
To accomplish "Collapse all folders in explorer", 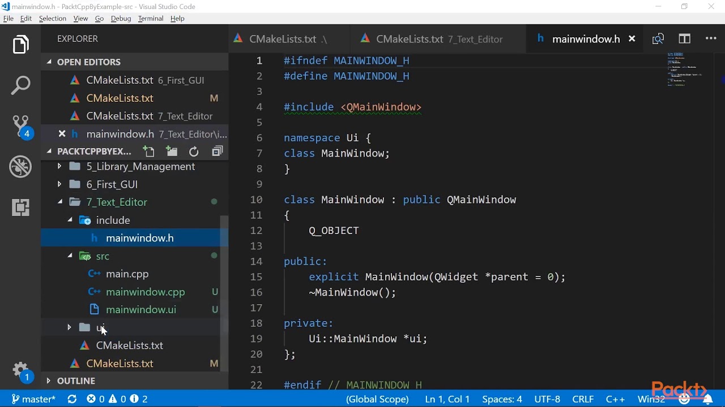I will coord(217,151).
